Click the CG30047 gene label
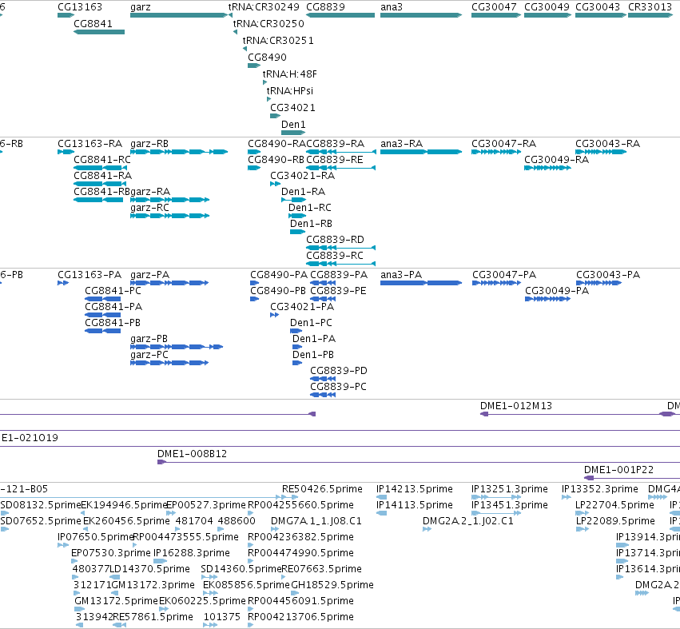The image size is (680, 629). pyautogui.click(x=494, y=7)
